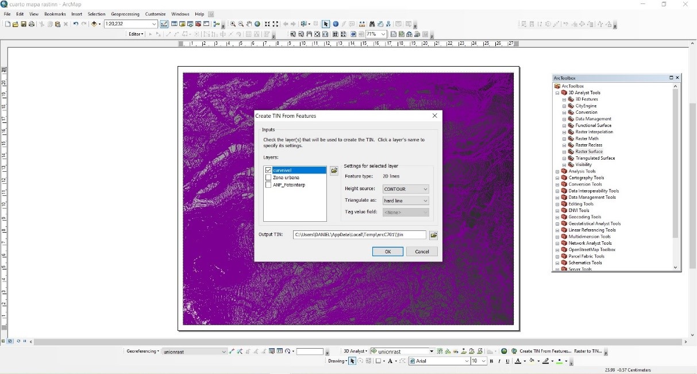Viewport: 697px width, 374px height.
Task: Open the Triangulate as dropdown
Action: coord(425,201)
